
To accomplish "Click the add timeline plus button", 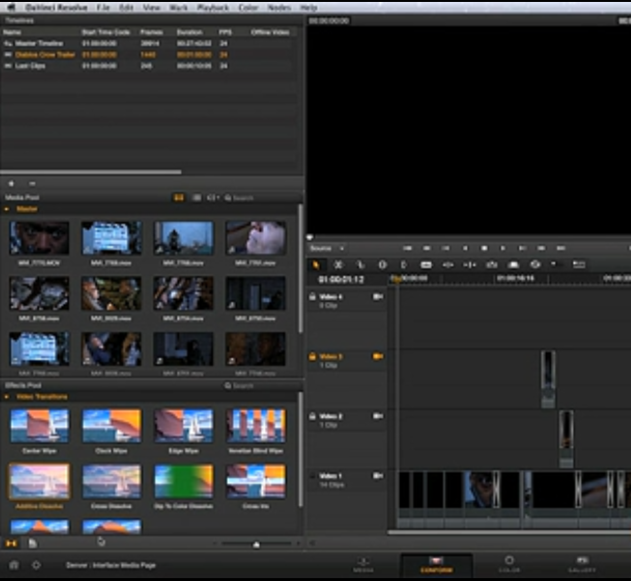I will [11, 183].
